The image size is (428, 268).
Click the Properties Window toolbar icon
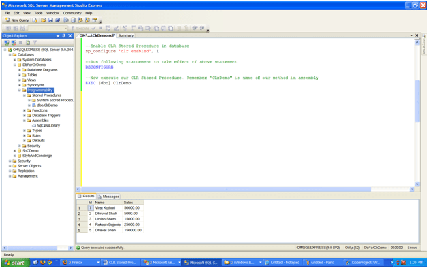[x=95, y=20]
